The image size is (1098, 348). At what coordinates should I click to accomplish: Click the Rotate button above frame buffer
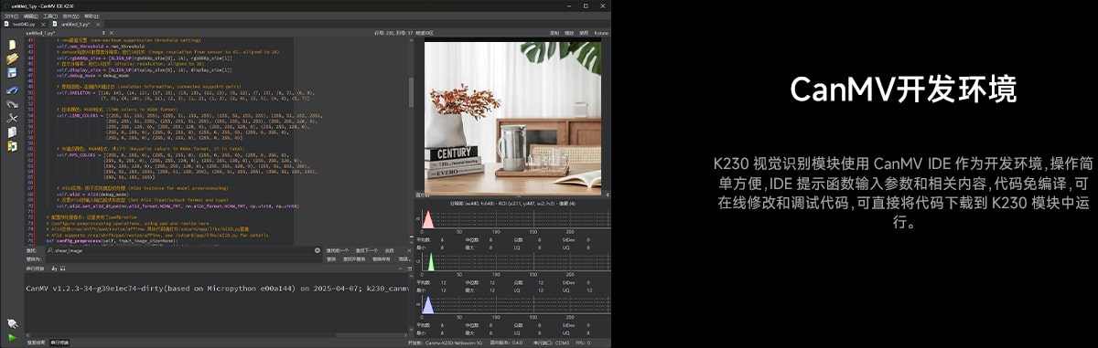[601, 33]
